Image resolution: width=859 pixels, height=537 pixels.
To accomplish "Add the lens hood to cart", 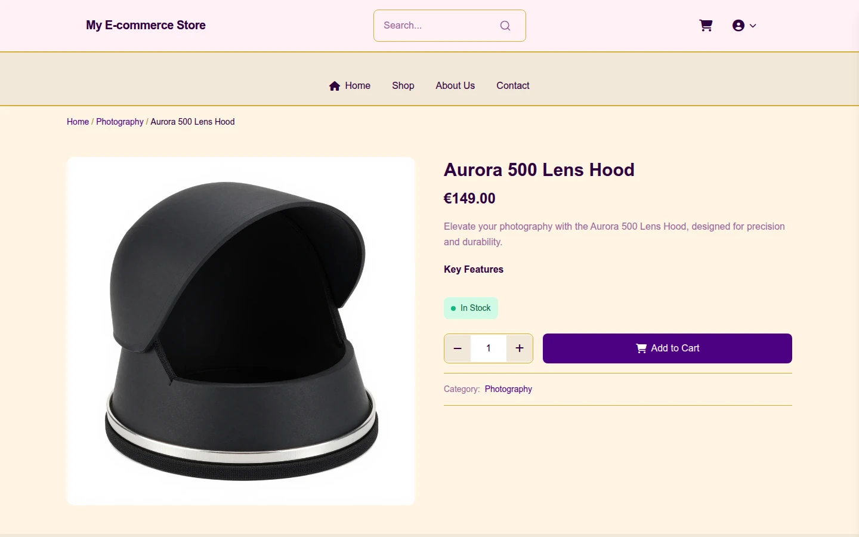I will [x=668, y=348].
